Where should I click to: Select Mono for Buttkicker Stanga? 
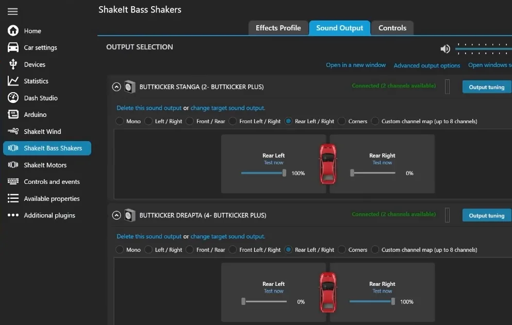pos(128,121)
